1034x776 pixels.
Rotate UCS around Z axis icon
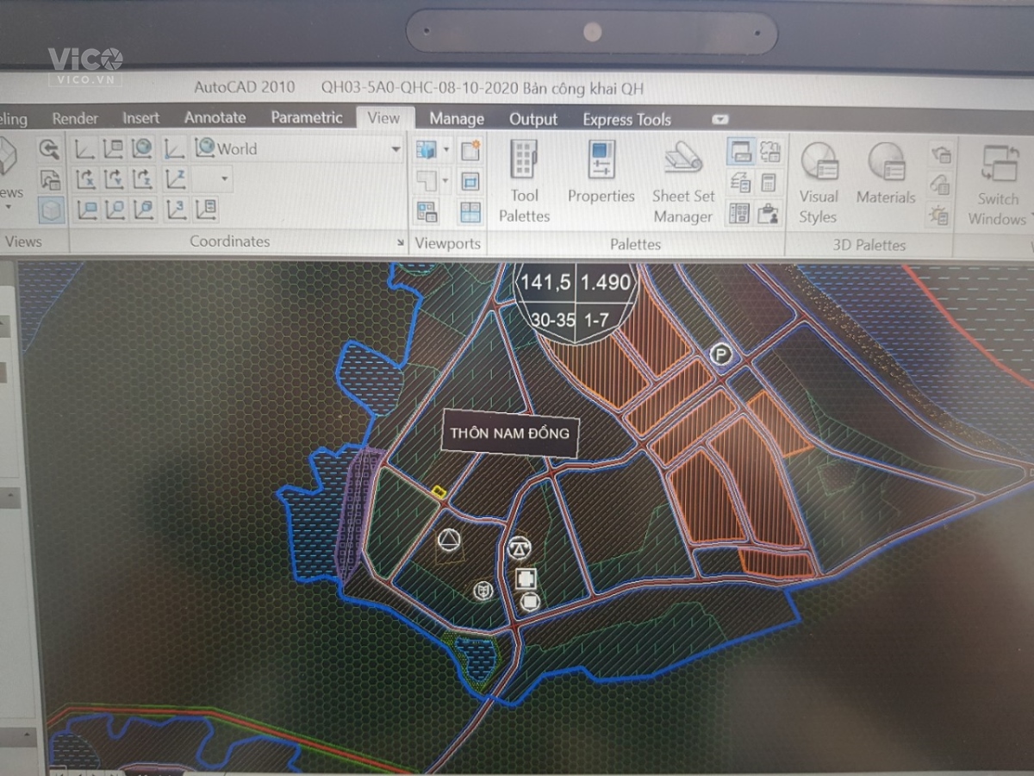point(143,179)
